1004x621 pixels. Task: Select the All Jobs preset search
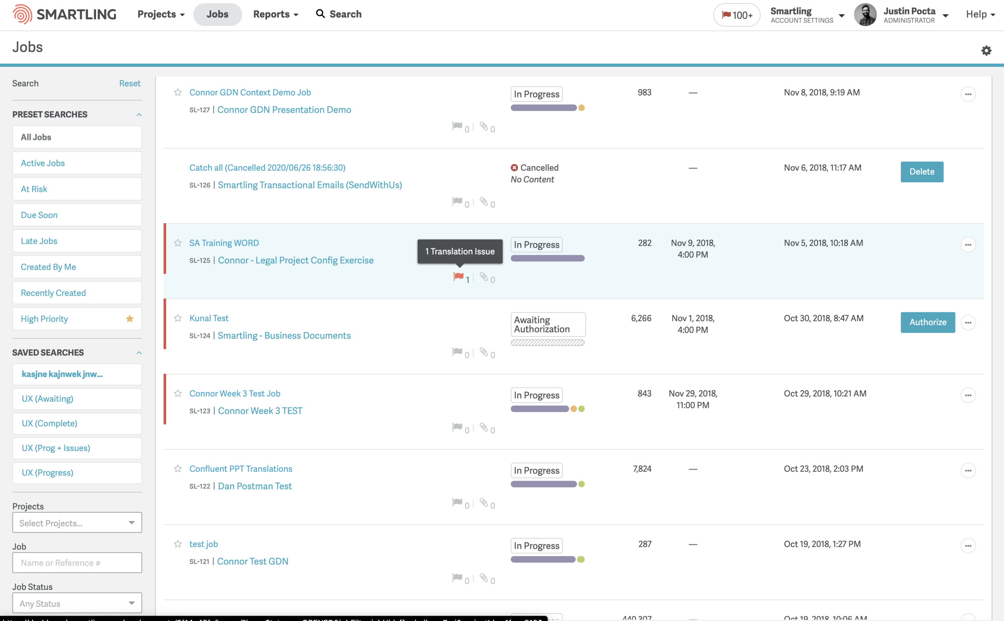(x=77, y=137)
